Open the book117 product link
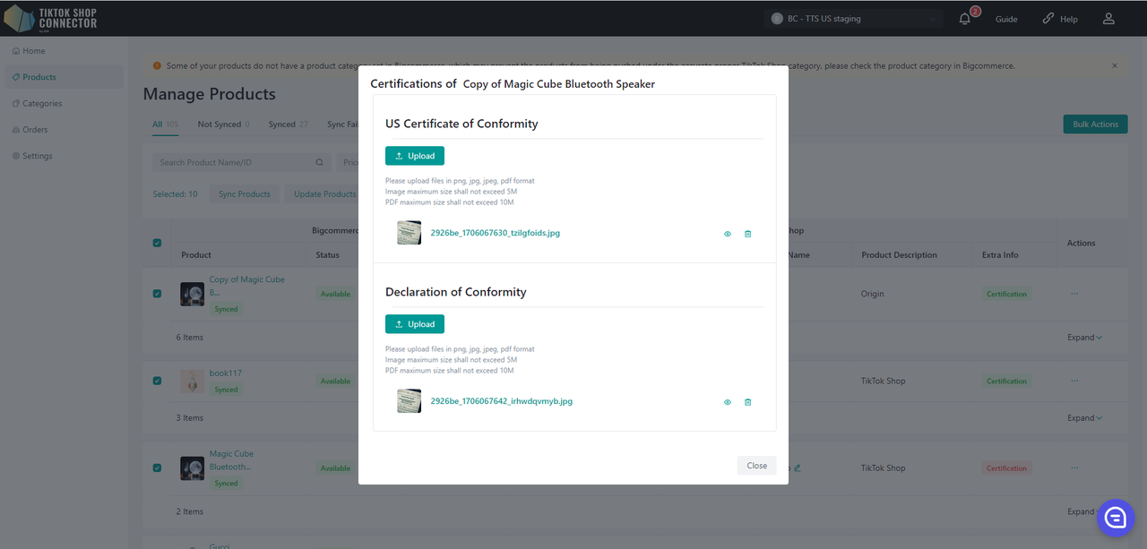This screenshot has width=1147, height=549. click(x=226, y=373)
